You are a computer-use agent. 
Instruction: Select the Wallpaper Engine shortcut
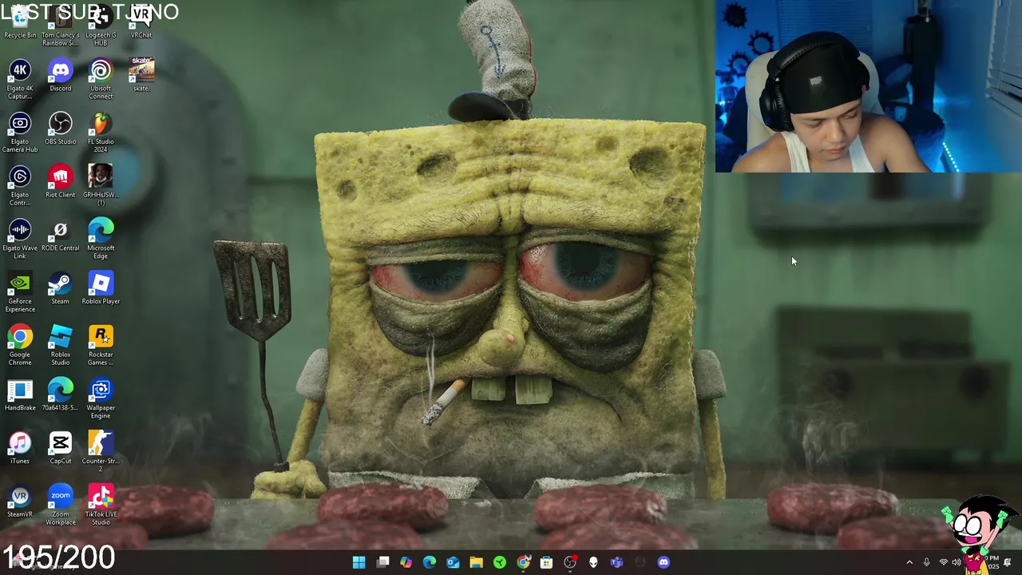[101, 399]
